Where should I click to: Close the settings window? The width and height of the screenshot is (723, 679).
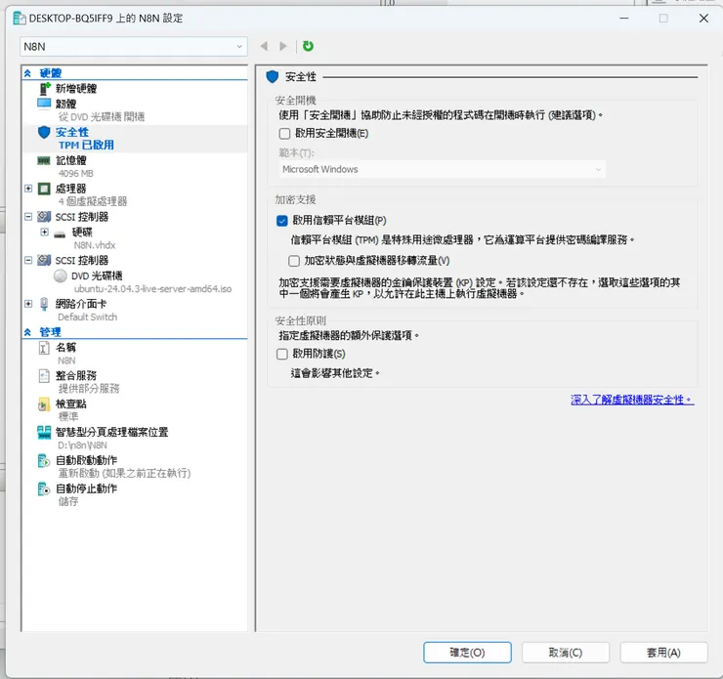click(x=703, y=19)
